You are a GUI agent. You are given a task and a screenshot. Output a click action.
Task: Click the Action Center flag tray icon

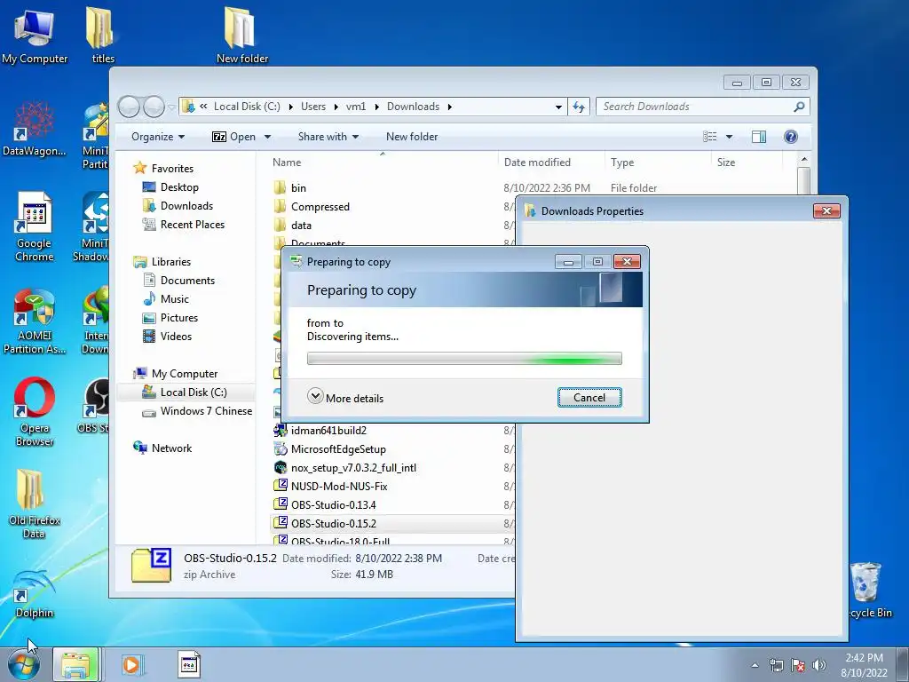coord(798,665)
